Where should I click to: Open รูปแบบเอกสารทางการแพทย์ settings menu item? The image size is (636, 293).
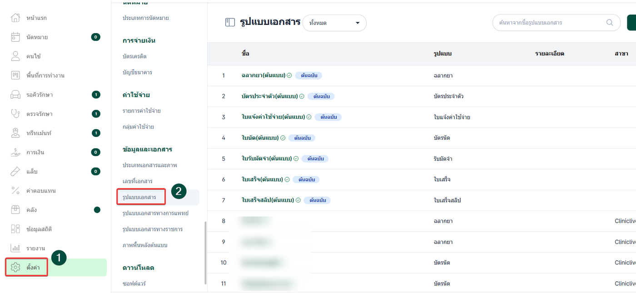click(155, 213)
